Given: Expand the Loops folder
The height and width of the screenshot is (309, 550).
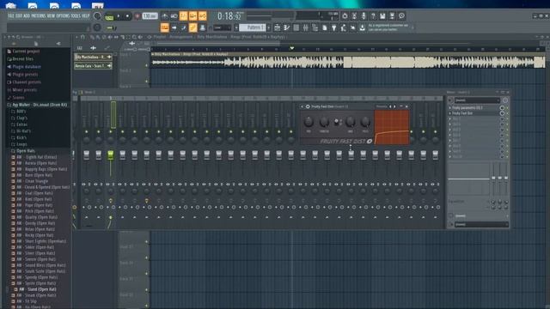Looking at the screenshot, I should (21, 144).
